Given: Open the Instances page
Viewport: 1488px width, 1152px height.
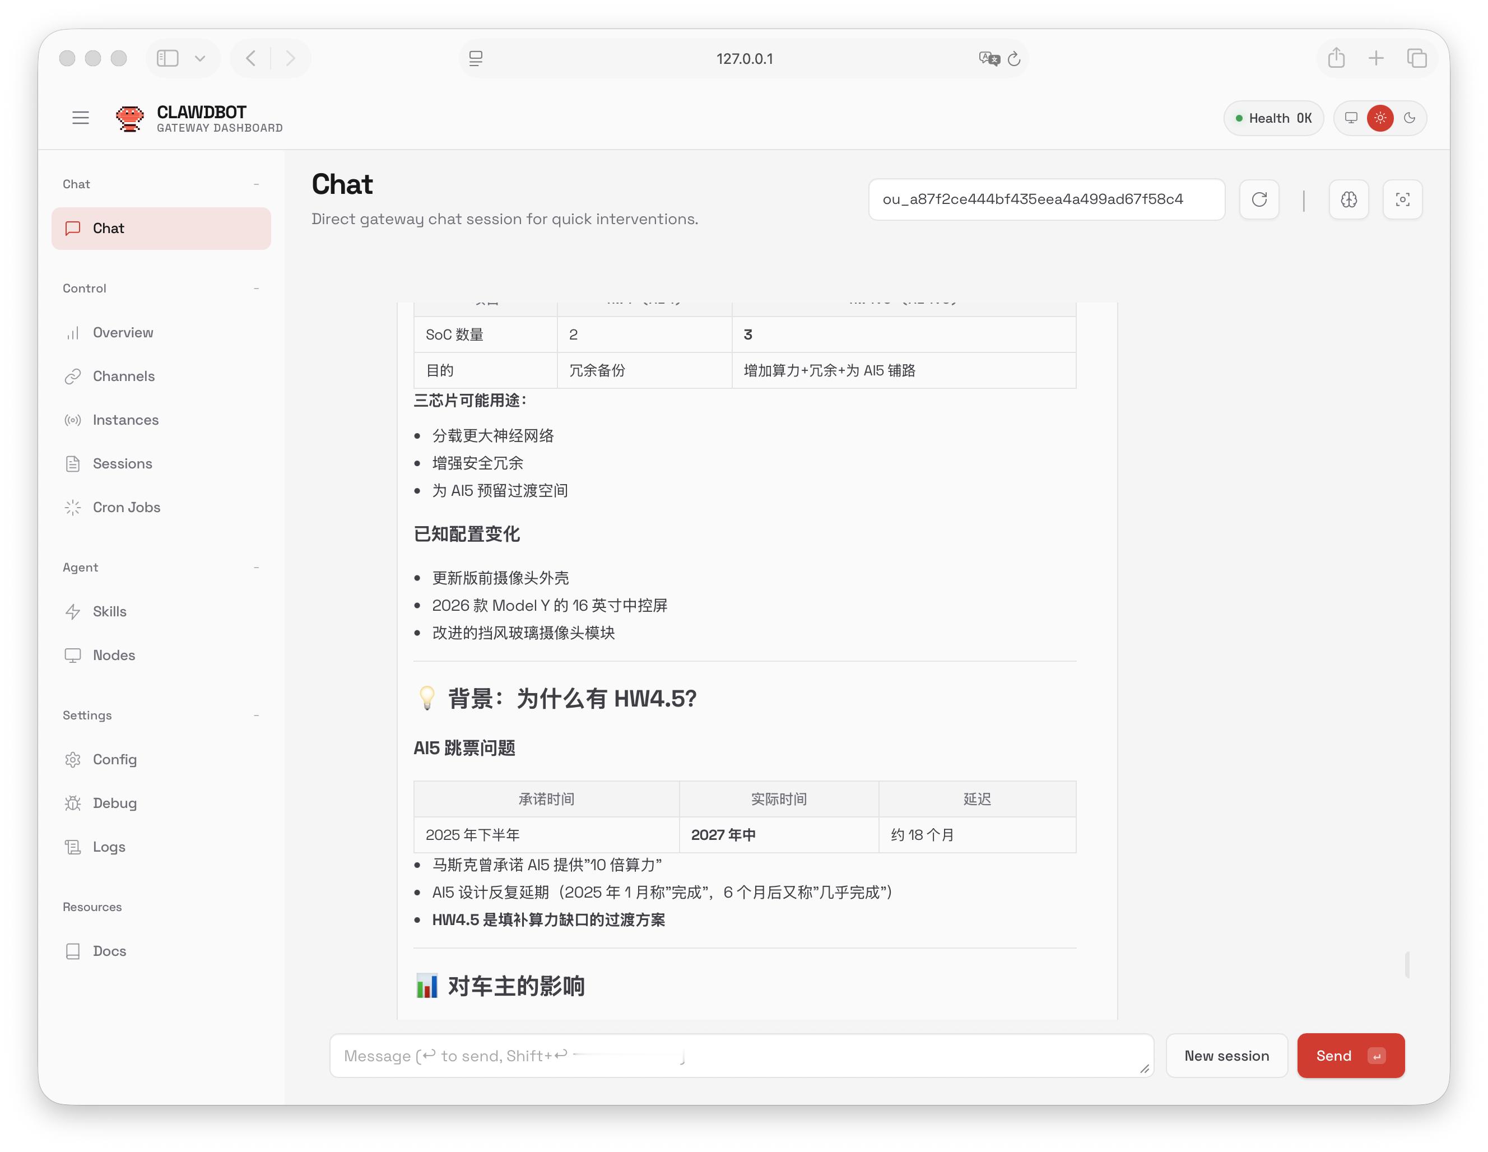Looking at the screenshot, I should [x=125, y=420].
